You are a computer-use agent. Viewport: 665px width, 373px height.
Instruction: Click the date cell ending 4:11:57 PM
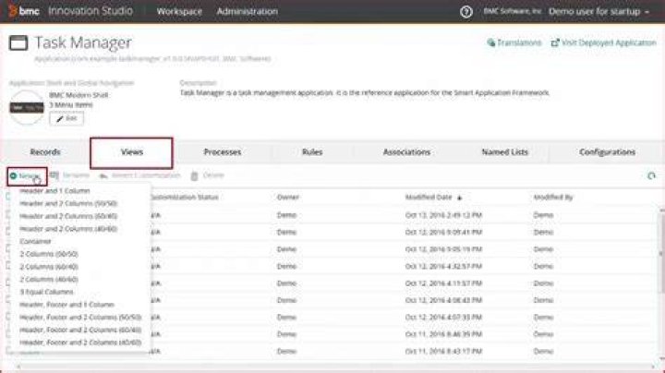(x=443, y=283)
